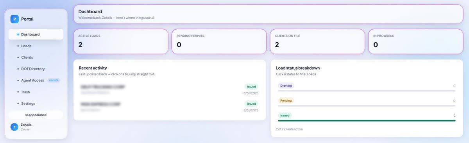469x143 pixels.
Task: Click the Drafting progress bar
Action: coord(367,91)
